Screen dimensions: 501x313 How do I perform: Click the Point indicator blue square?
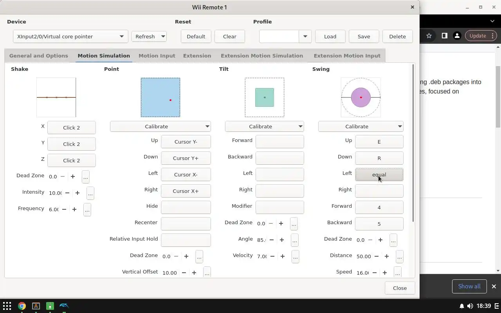[x=160, y=97]
